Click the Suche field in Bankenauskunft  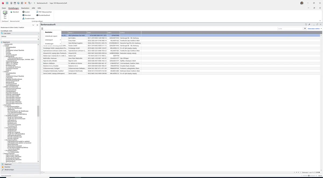coord(290,29)
